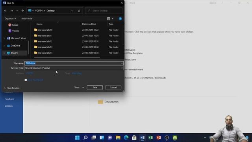Go up one folder level
The image size is (252, 142).
click(23, 11)
